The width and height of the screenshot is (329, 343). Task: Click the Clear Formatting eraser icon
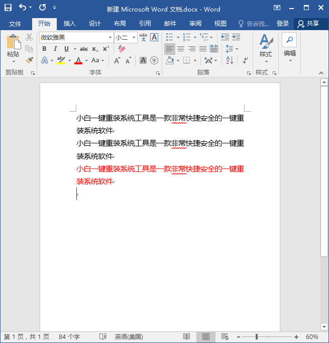click(x=122, y=49)
